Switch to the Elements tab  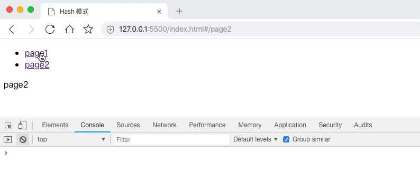point(55,125)
